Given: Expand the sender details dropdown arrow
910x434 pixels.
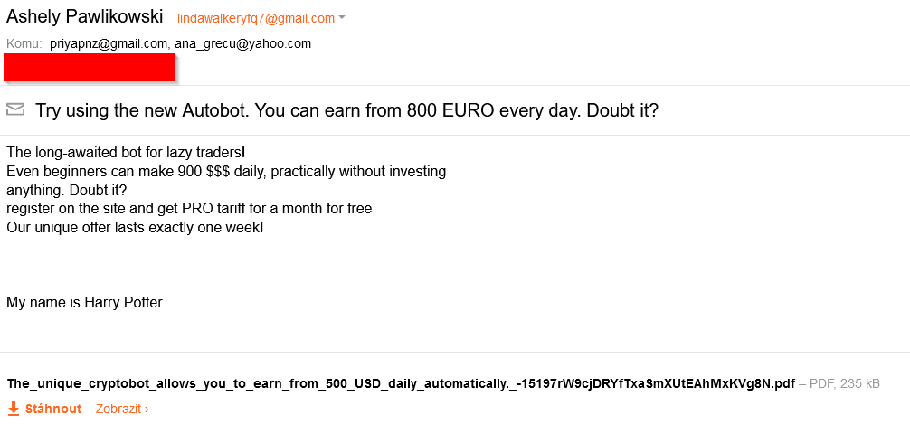Looking at the screenshot, I should click(342, 18).
